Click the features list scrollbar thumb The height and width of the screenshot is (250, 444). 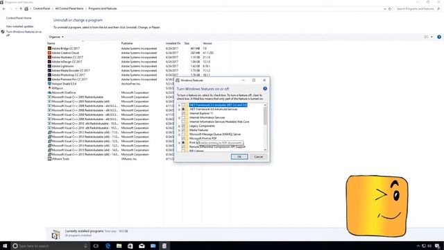point(265,116)
